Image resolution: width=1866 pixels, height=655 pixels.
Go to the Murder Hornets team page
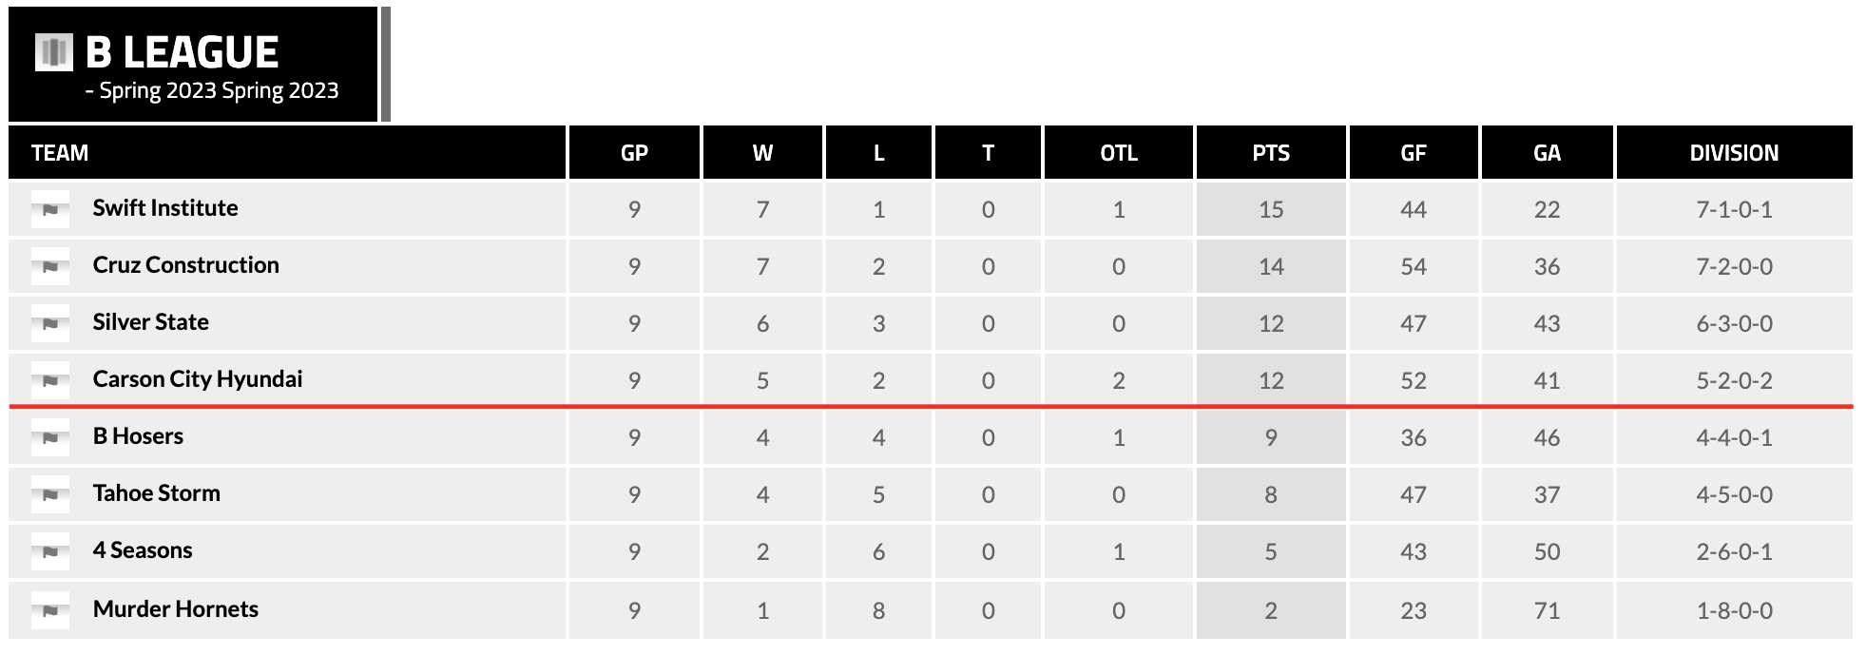pos(176,609)
